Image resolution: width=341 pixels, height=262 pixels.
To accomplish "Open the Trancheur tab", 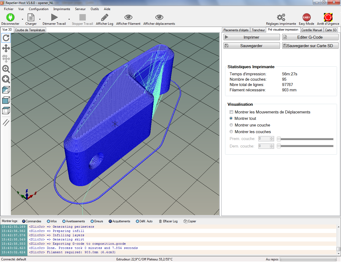I will (258, 30).
